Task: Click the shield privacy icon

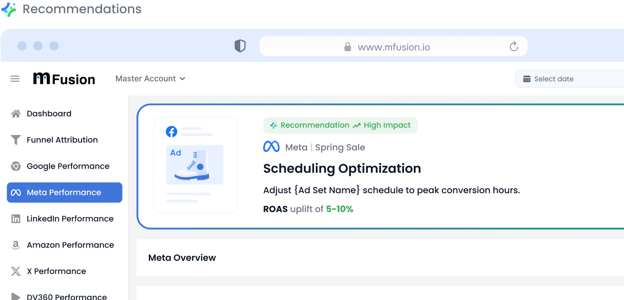Action: pyautogui.click(x=240, y=46)
